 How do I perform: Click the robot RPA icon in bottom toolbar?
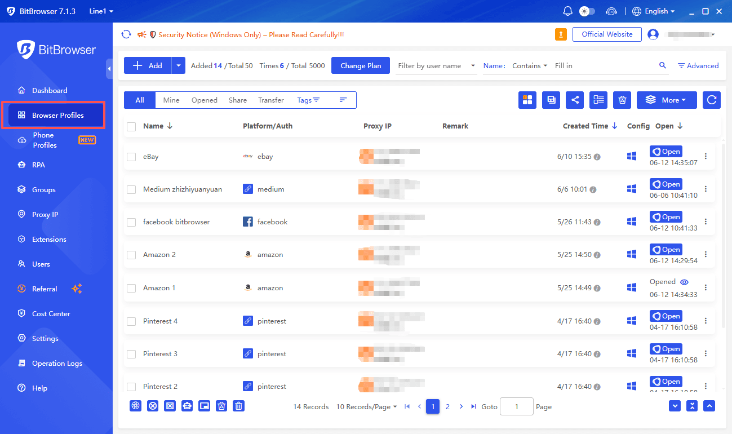[x=187, y=406]
